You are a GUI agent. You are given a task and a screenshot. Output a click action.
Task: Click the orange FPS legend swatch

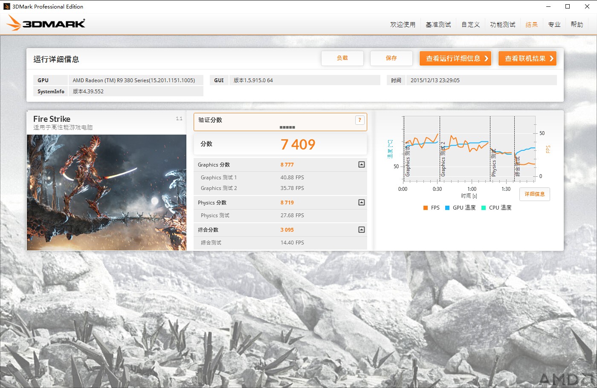(x=426, y=208)
